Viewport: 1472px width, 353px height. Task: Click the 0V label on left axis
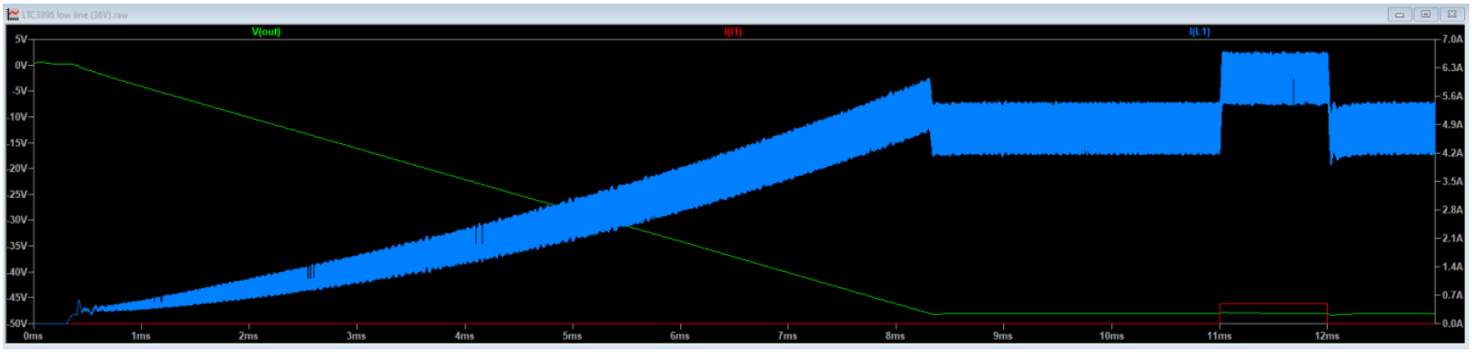[x=20, y=66]
